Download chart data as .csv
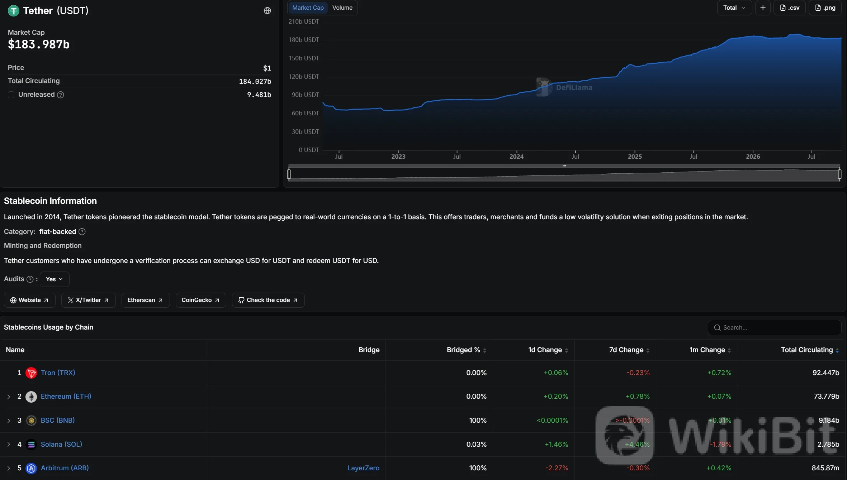Image resolution: width=847 pixels, height=480 pixels. 789,8
